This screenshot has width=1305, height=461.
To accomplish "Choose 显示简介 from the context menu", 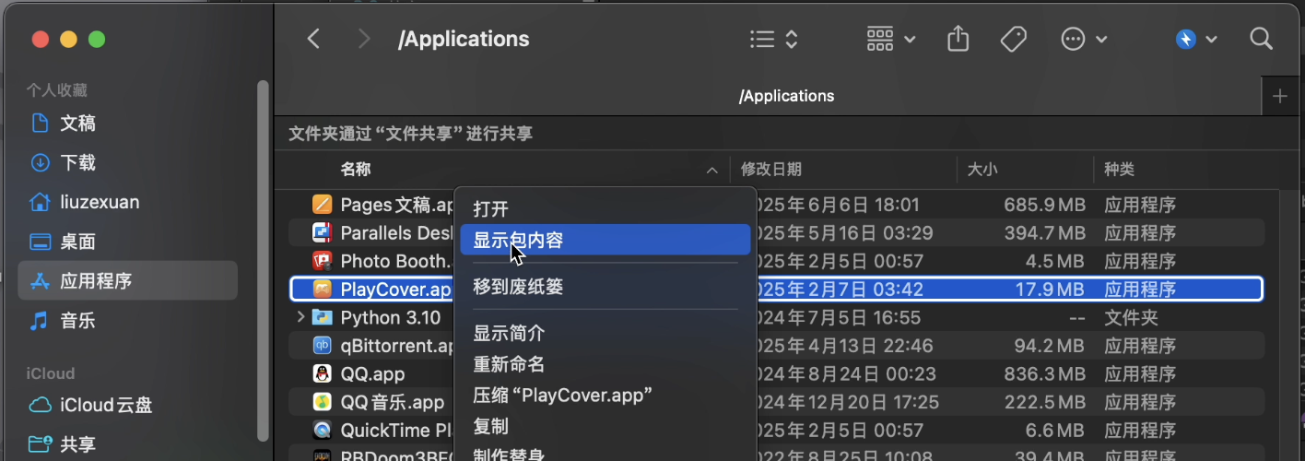I will (x=605, y=333).
